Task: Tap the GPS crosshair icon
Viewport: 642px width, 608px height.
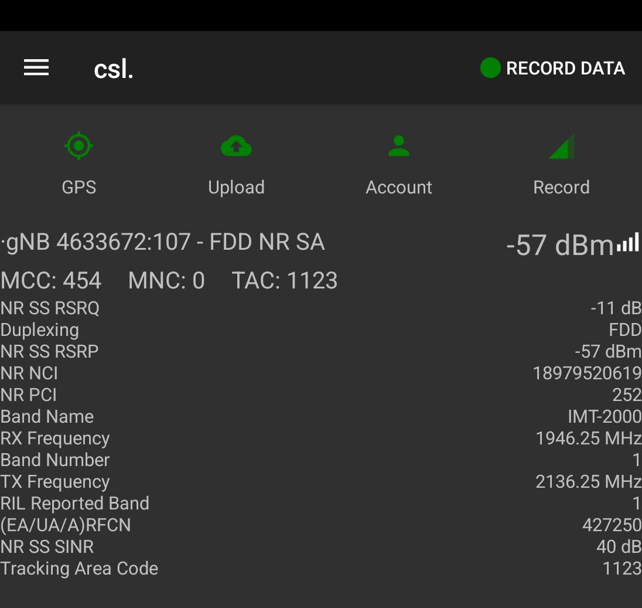Action: [x=79, y=146]
